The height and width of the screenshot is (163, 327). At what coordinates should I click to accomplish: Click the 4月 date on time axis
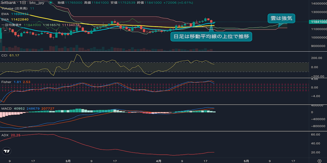(159, 161)
